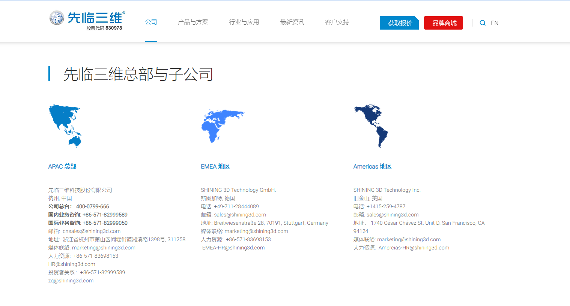Select the EMEA region map graphic
Screen dimensions: 570x306
222,125
